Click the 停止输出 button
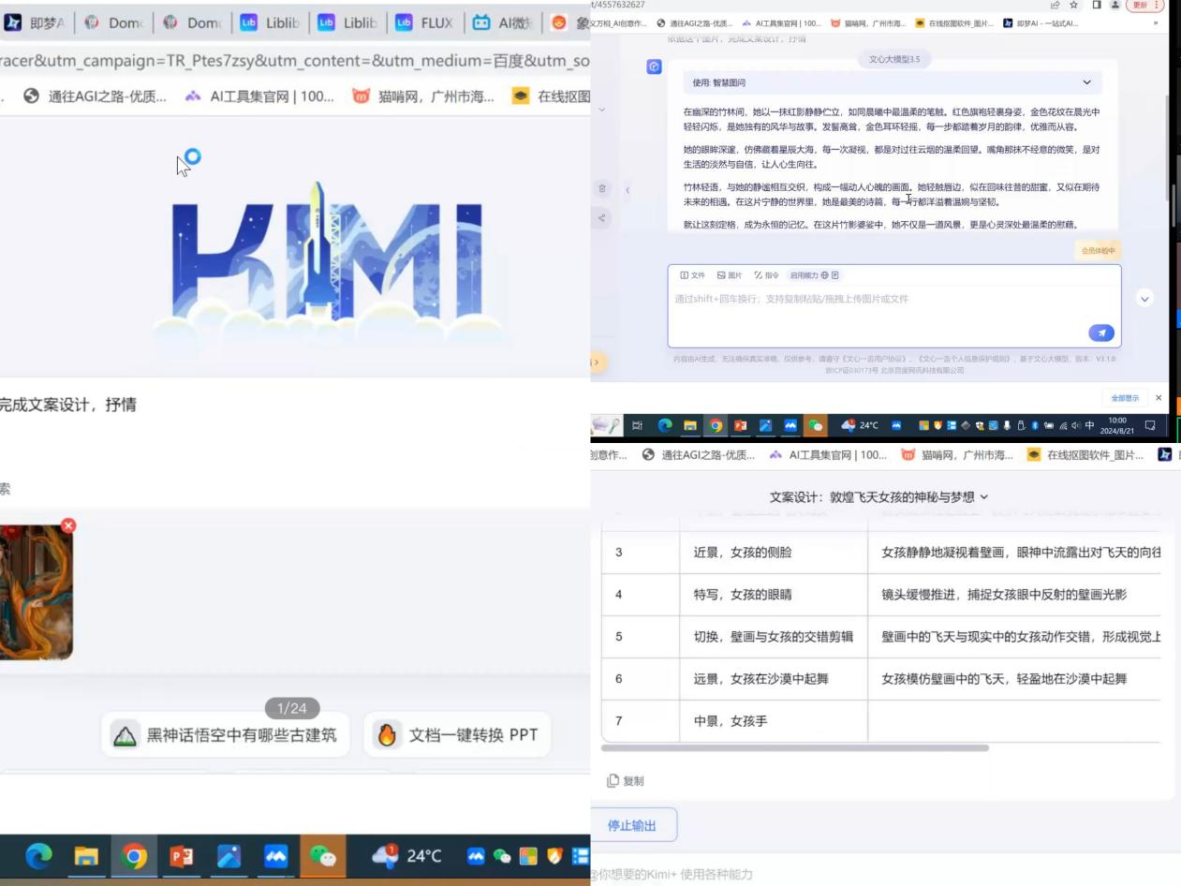Viewport: 1181px width, 886px height. (632, 825)
